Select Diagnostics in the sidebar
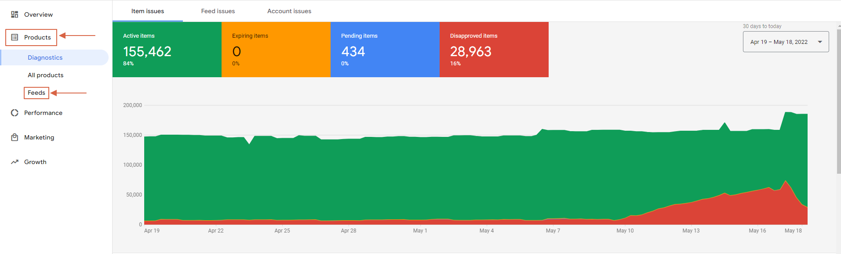Viewport: 841px width, 254px height. coord(55,57)
